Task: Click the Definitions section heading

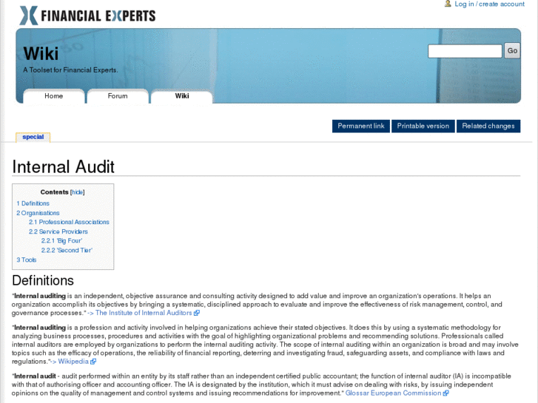Action: pos(43,280)
